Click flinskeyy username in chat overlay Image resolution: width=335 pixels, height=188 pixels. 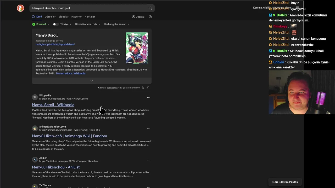[x=280, y=26]
